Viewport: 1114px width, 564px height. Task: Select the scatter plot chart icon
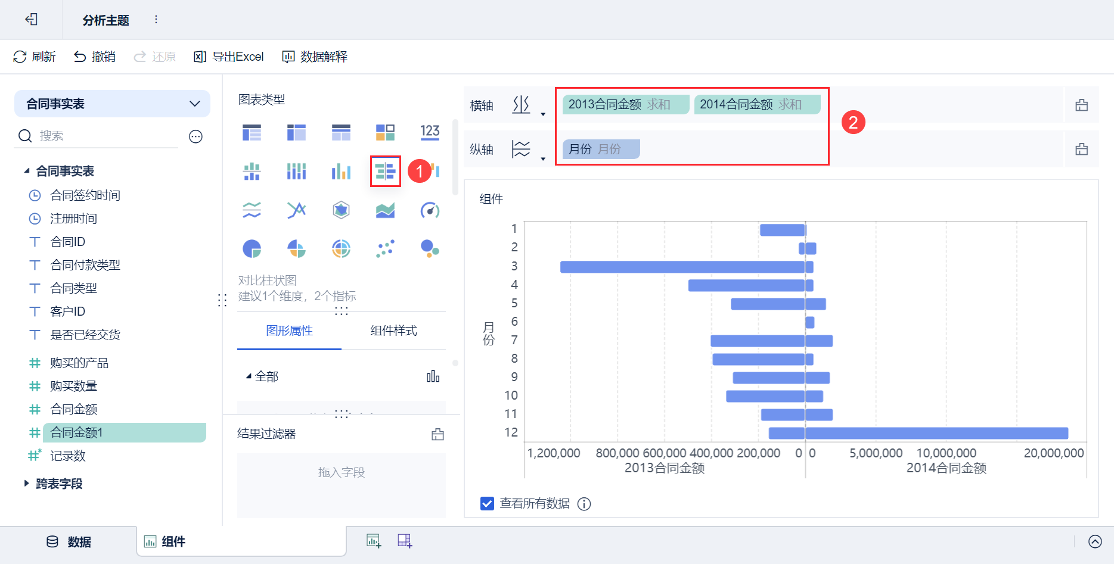pos(385,248)
